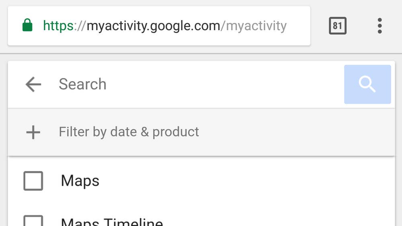Screen dimensions: 402x226
Task: Check the Maps checkbox
Action: coord(33,181)
